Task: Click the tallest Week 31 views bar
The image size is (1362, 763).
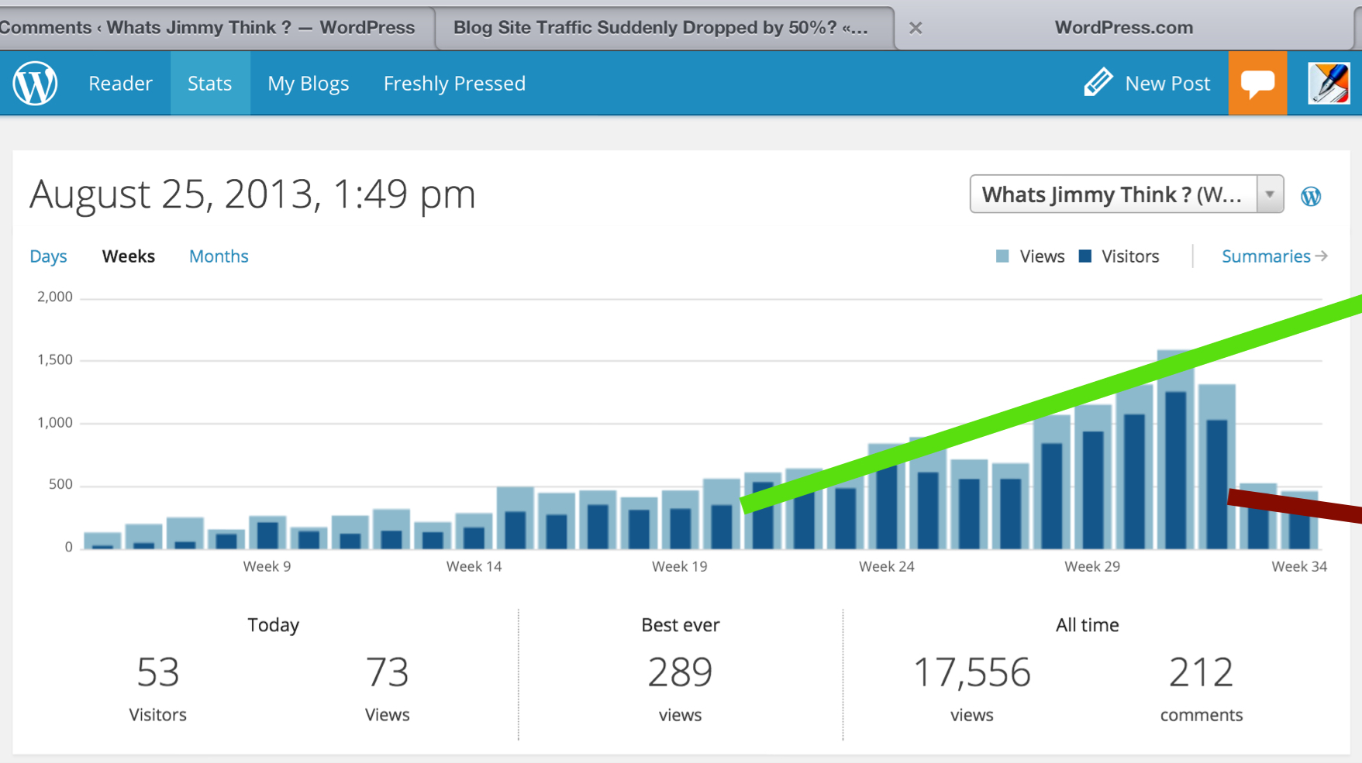Action: (1175, 449)
